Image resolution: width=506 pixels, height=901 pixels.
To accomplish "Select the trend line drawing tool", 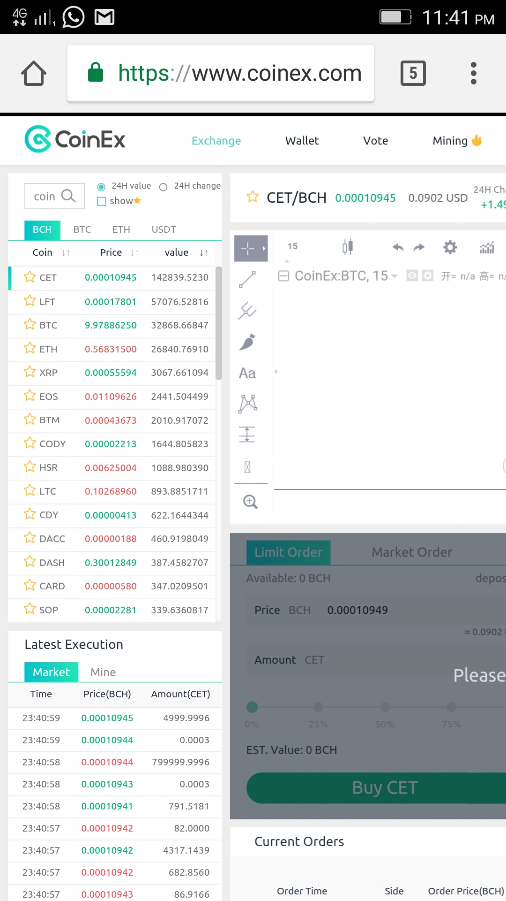I will 247,280.
